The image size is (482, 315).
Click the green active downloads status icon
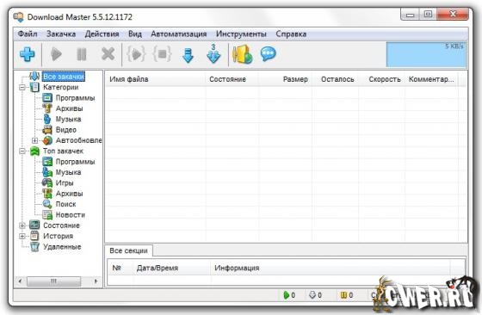[286, 295]
